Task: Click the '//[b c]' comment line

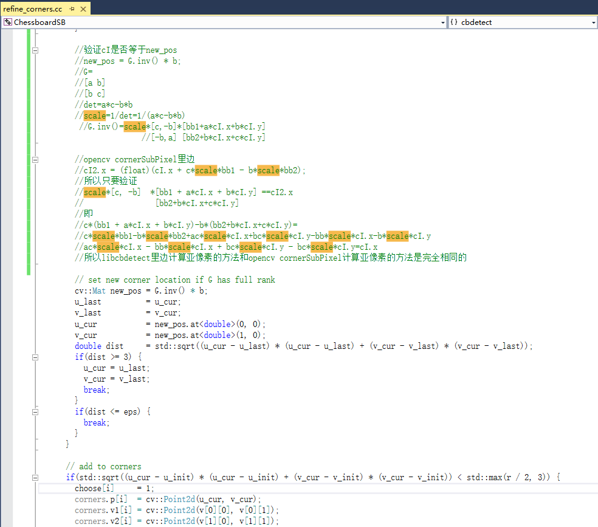Action: (90, 94)
